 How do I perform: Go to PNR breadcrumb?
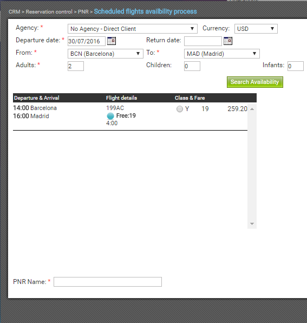coord(83,12)
